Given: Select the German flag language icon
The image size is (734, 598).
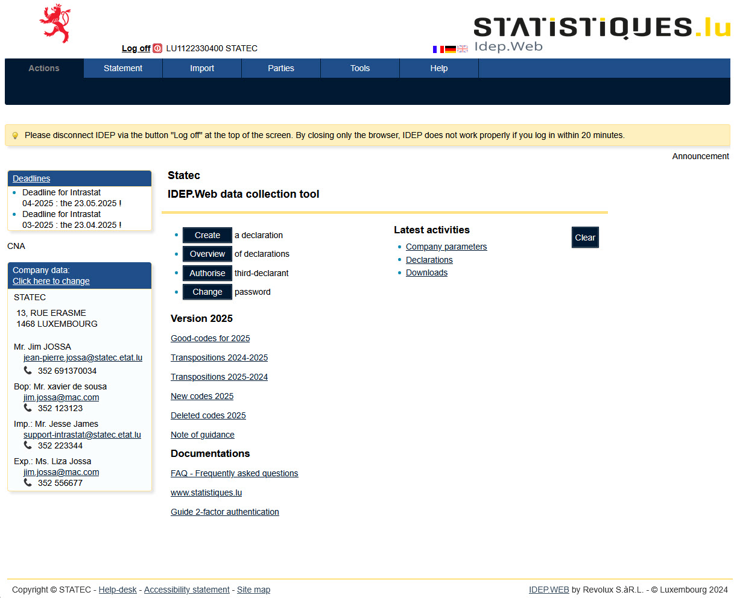Looking at the screenshot, I should (450, 49).
